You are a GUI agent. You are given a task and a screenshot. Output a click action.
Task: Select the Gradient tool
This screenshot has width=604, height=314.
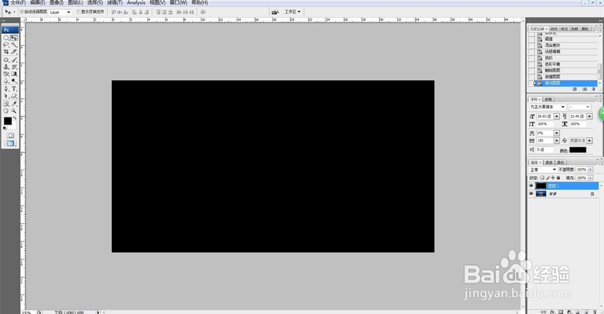tap(14, 74)
